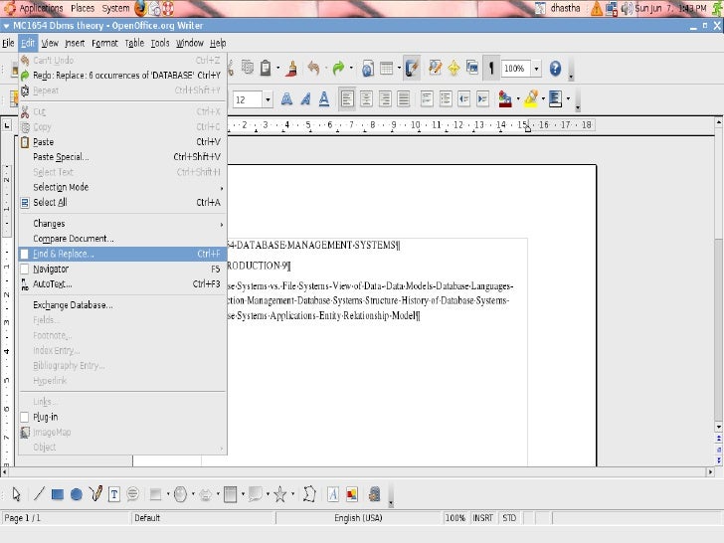Image resolution: width=724 pixels, height=543 pixels.
Task: Click the vertical scrollbar down arrow
Action: point(718,427)
